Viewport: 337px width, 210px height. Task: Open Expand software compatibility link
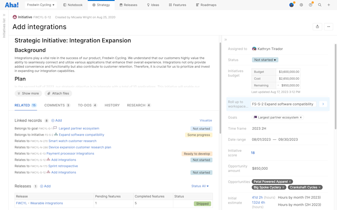(x=81, y=135)
